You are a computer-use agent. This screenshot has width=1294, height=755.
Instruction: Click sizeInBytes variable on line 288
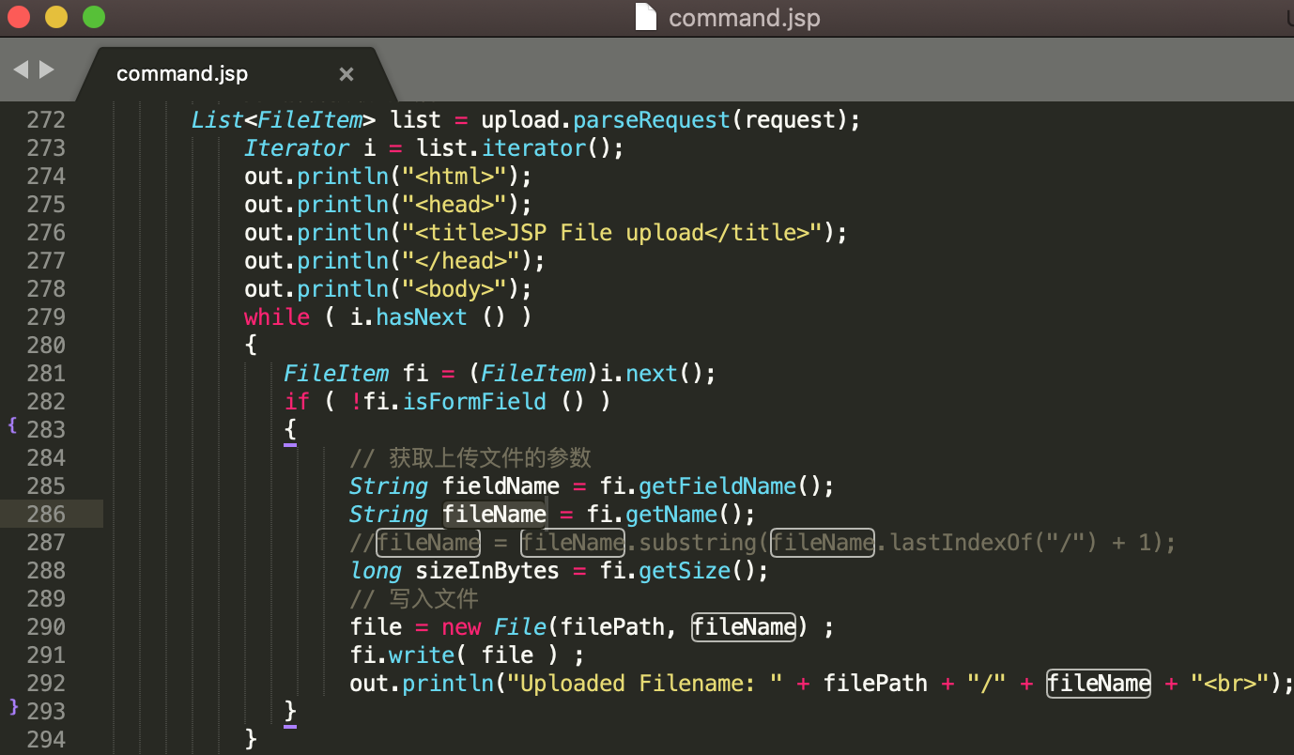(x=487, y=571)
